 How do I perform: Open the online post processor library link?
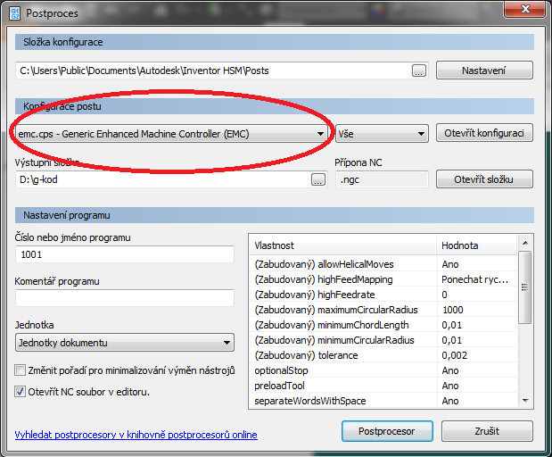tap(136, 435)
